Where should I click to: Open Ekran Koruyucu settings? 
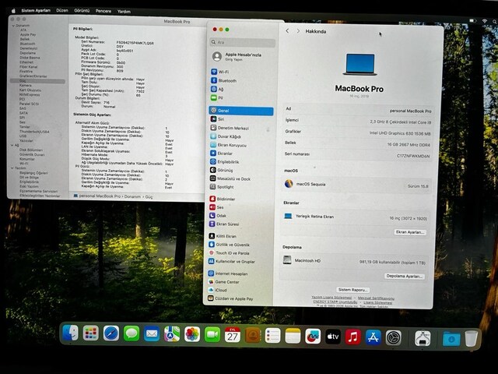(228, 145)
